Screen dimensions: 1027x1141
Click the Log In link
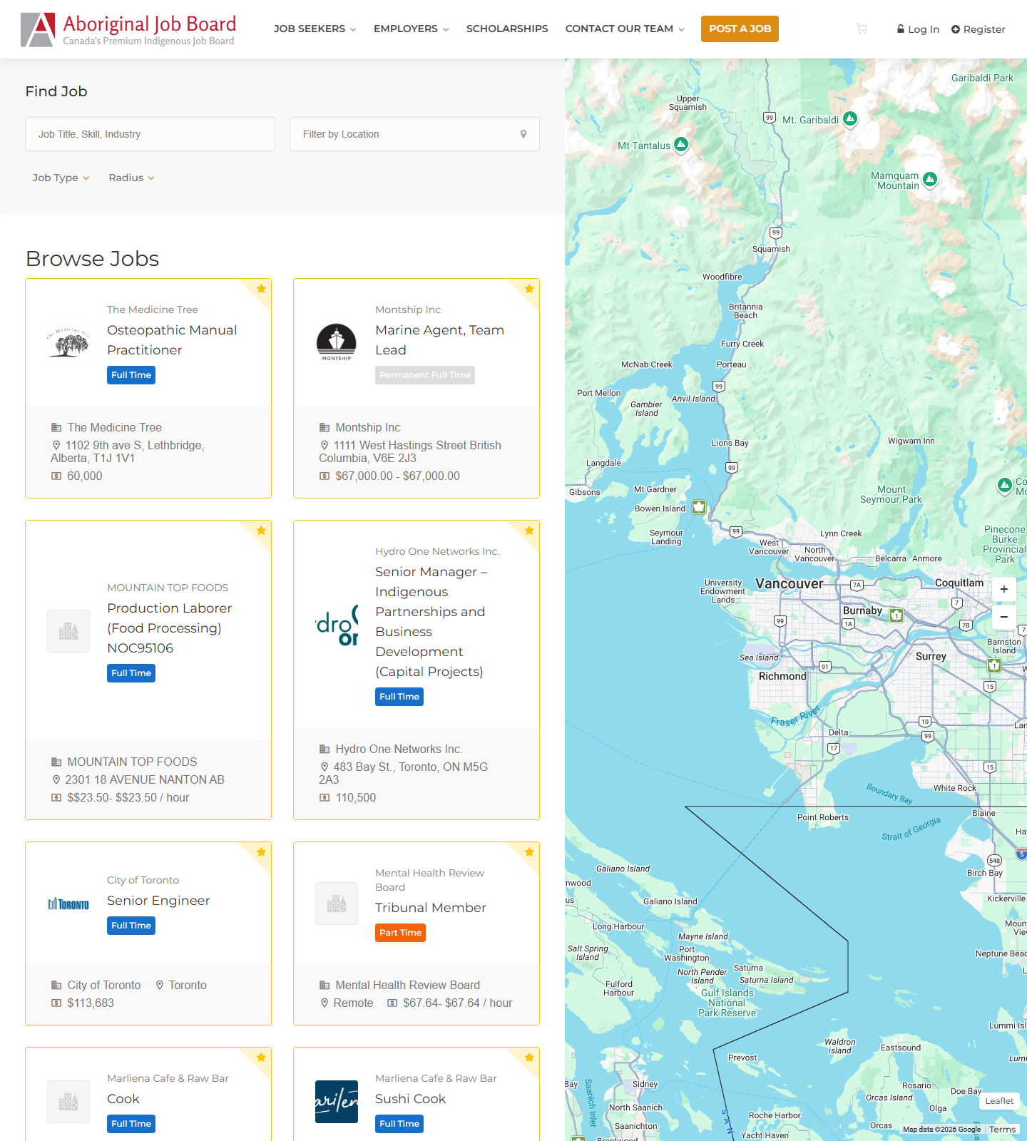pos(918,29)
